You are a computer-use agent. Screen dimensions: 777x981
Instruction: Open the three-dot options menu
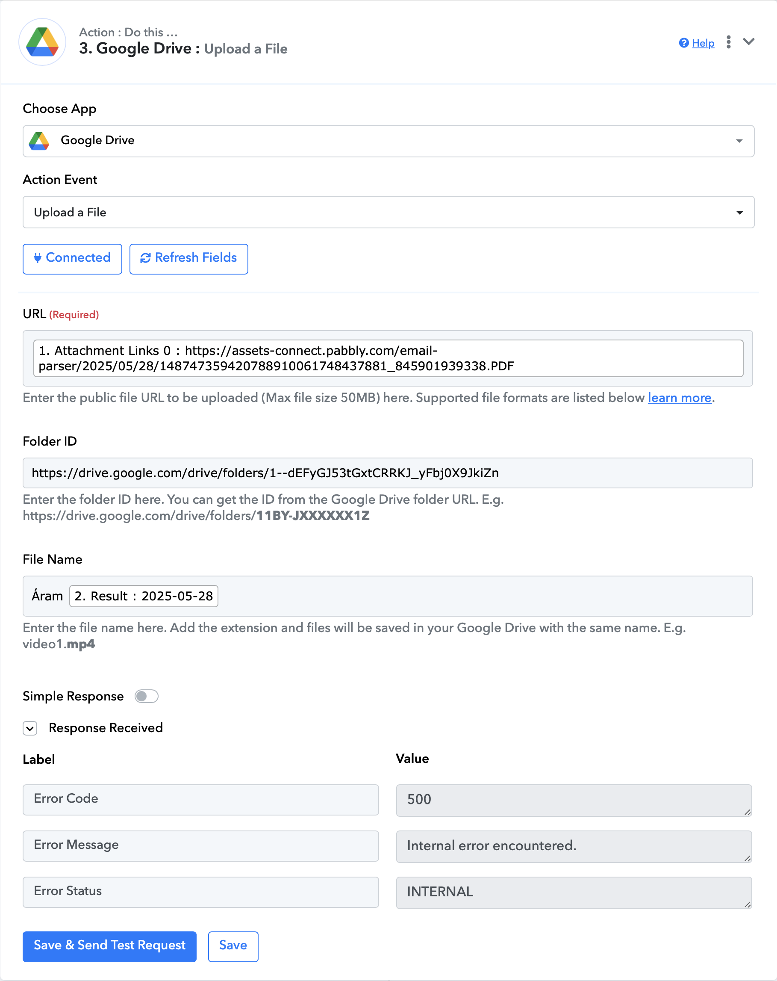click(728, 42)
